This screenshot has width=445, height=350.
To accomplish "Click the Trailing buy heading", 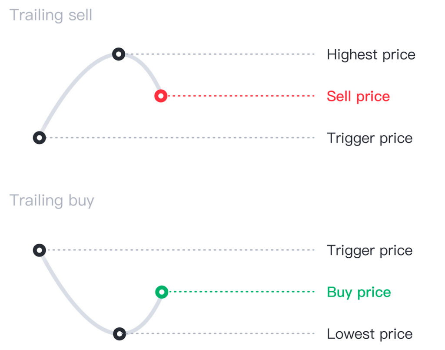I will point(52,200).
